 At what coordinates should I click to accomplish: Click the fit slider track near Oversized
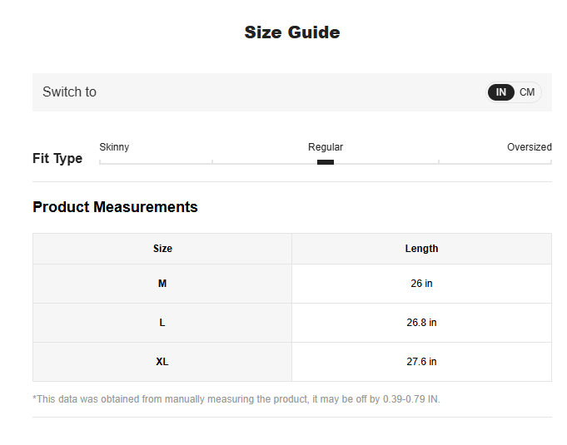coord(516,163)
